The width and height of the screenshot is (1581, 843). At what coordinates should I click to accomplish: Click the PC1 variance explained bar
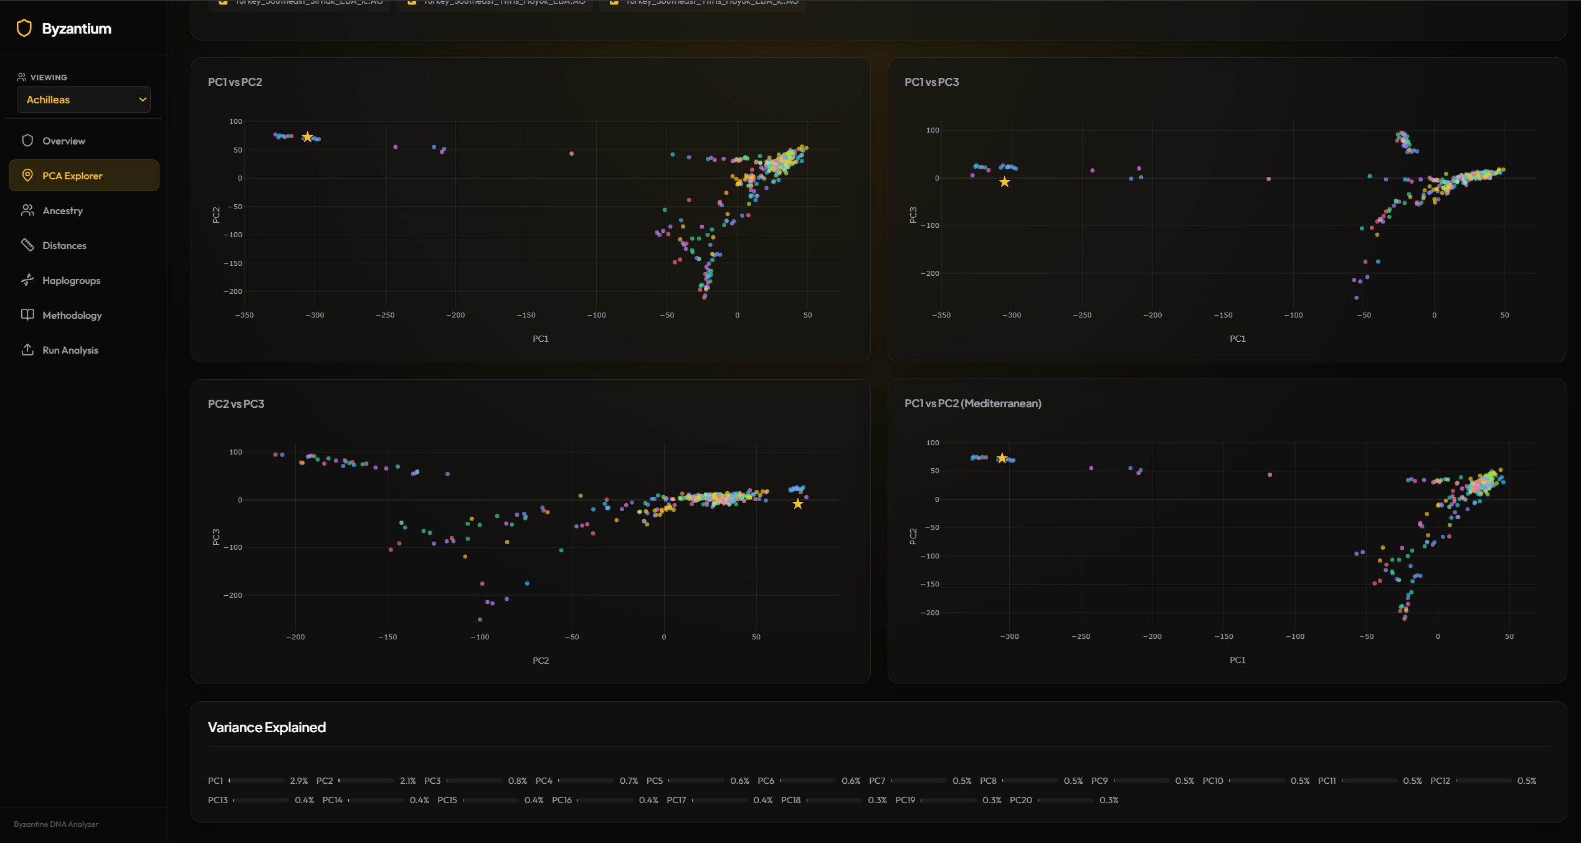coord(255,780)
